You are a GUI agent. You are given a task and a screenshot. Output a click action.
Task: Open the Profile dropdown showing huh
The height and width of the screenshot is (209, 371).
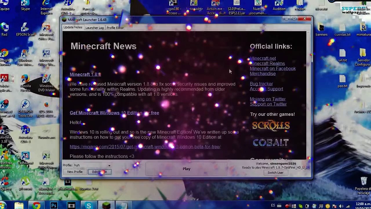pyautogui.click(x=92, y=165)
